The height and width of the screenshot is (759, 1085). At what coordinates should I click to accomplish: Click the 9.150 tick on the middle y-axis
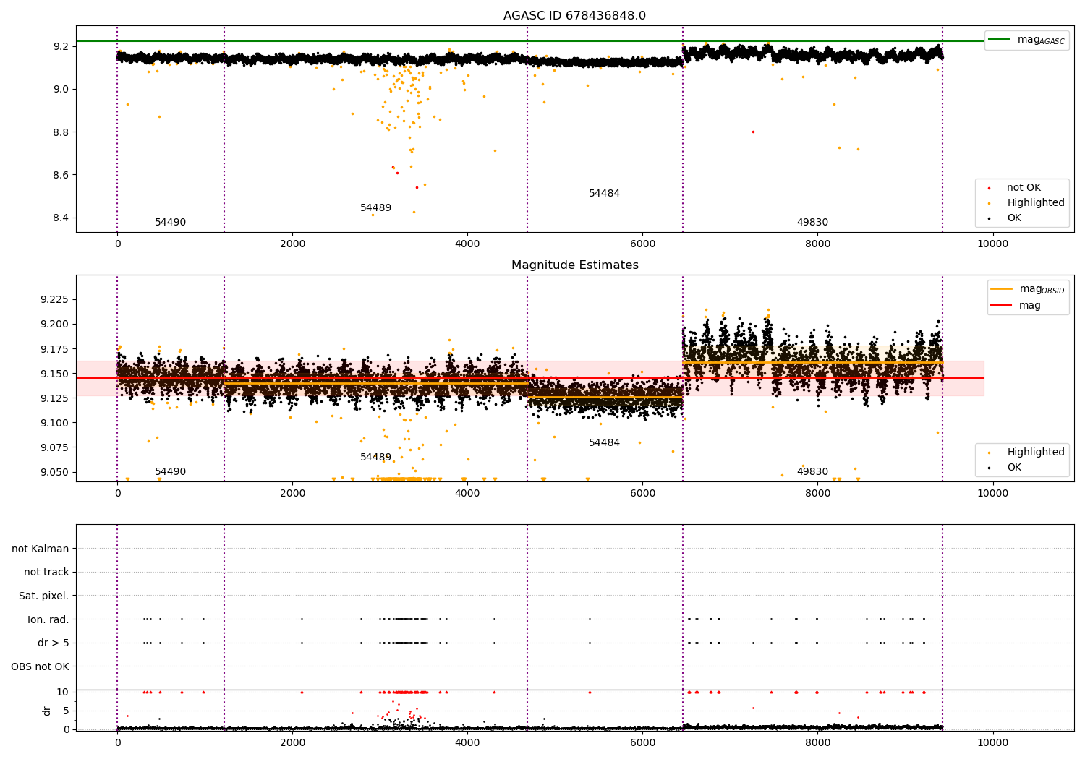pos(55,374)
